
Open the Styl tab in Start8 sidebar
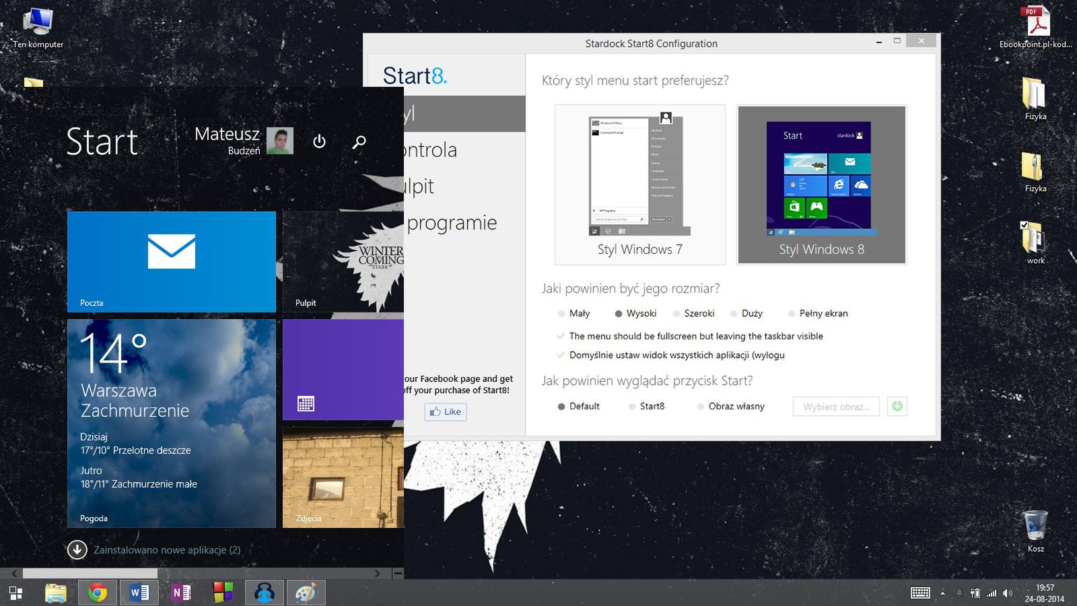click(464, 114)
